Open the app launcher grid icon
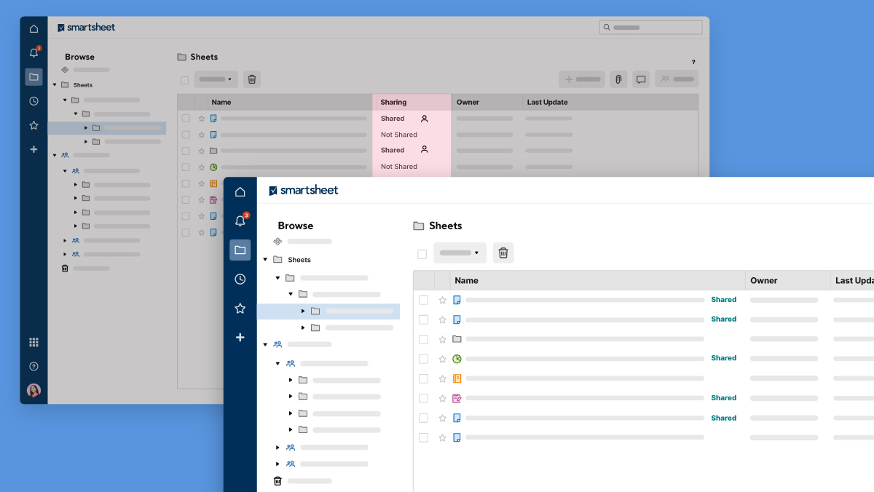Screen dimensions: 874x492 pos(34,342)
